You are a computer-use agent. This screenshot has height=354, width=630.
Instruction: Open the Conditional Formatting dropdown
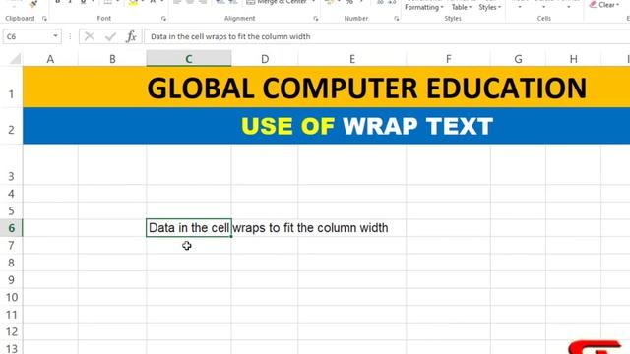(x=424, y=6)
